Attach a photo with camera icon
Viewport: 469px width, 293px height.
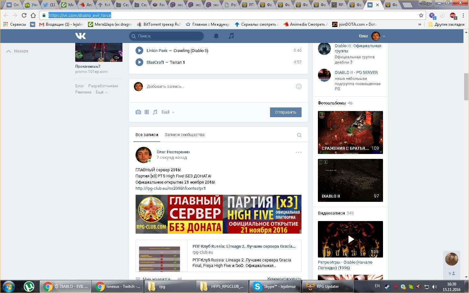pyautogui.click(x=138, y=112)
